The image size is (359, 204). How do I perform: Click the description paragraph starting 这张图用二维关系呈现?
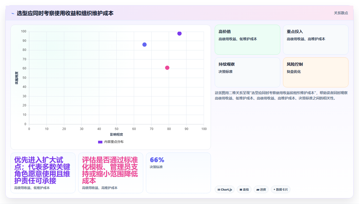[x=281, y=95]
